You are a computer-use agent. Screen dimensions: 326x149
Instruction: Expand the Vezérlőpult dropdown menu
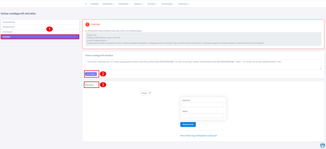click(184, 4)
